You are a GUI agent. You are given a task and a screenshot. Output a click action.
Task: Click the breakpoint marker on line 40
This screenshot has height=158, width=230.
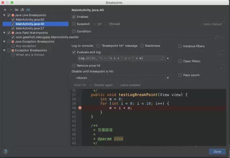pos(80,108)
